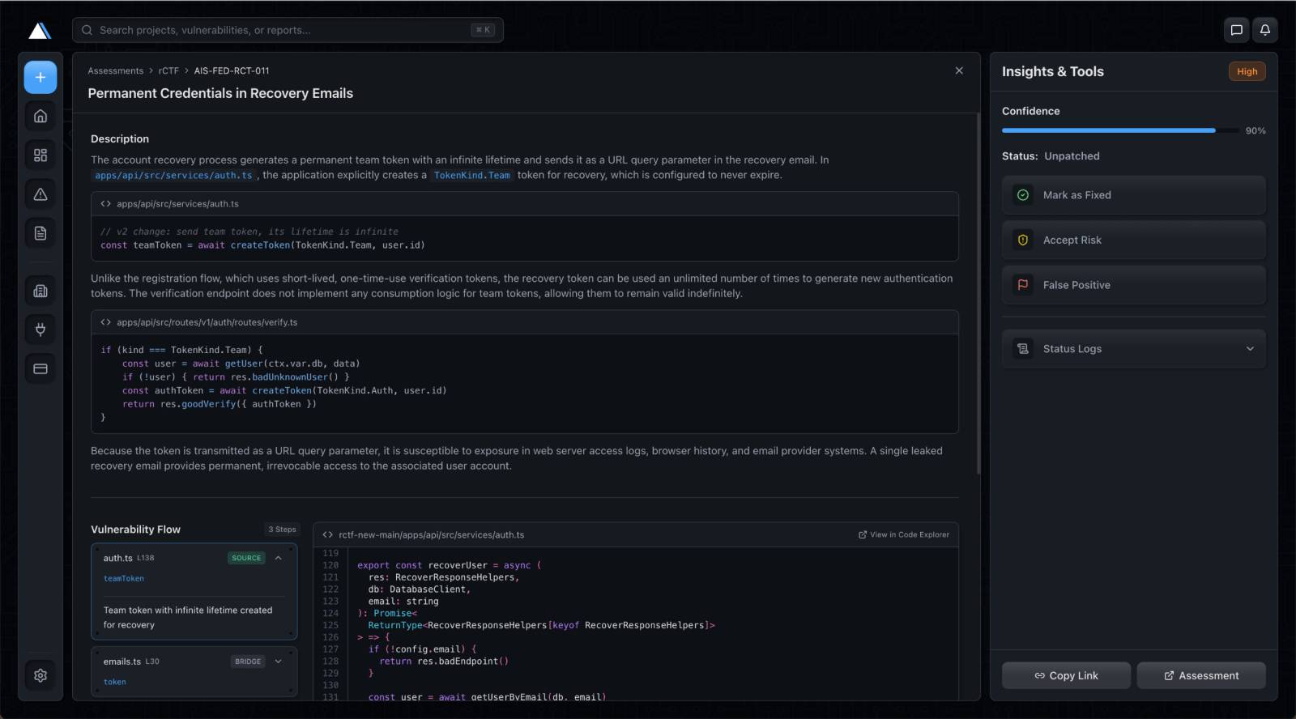Click the red flag False Positive icon
Image resolution: width=1296 pixels, height=719 pixels.
click(x=1023, y=285)
